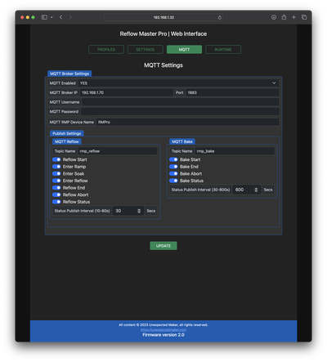
Task: Click the MQTT RMP Device Name field
Action: tap(188, 122)
